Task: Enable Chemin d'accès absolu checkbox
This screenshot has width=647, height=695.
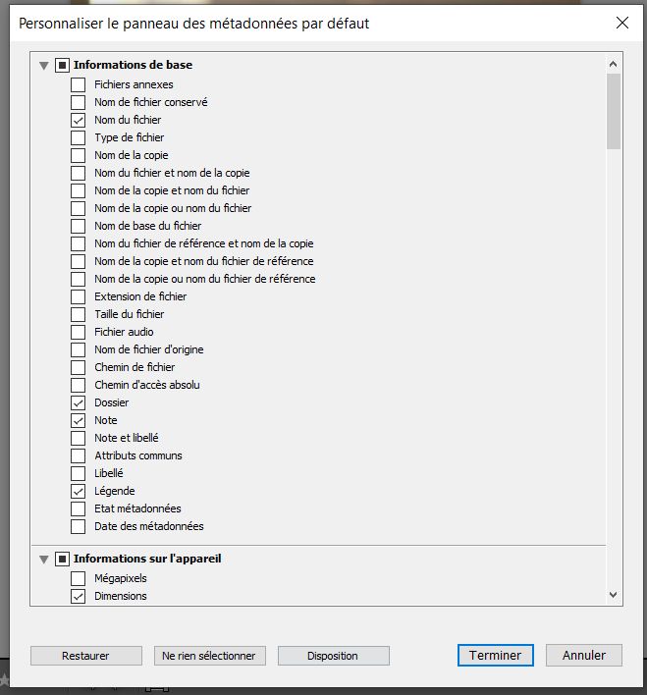Action: coord(78,385)
